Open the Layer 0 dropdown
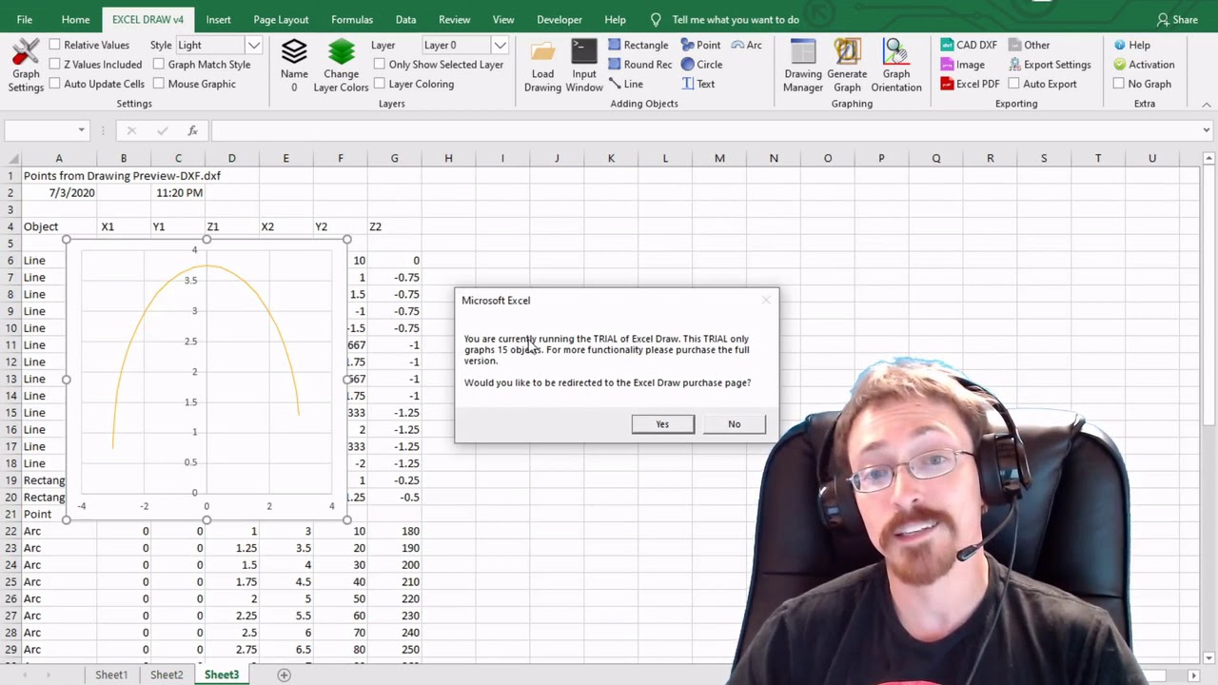1218x685 pixels. (500, 45)
